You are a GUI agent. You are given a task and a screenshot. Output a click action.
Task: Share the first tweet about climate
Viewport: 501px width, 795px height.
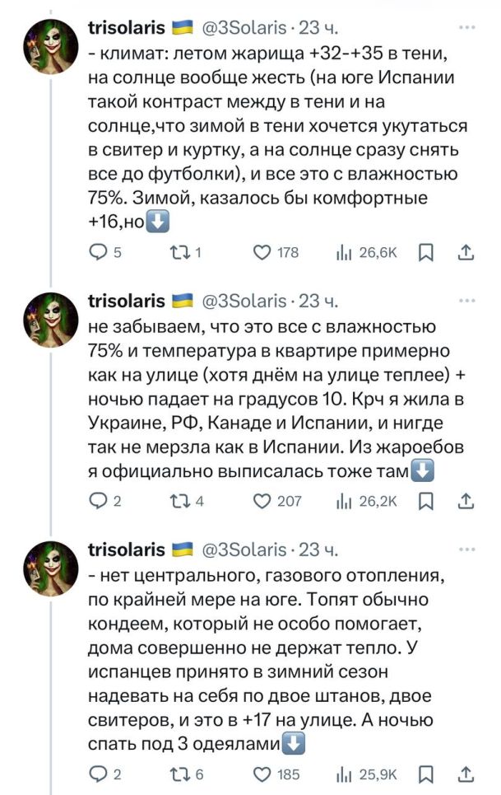coord(465,252)
